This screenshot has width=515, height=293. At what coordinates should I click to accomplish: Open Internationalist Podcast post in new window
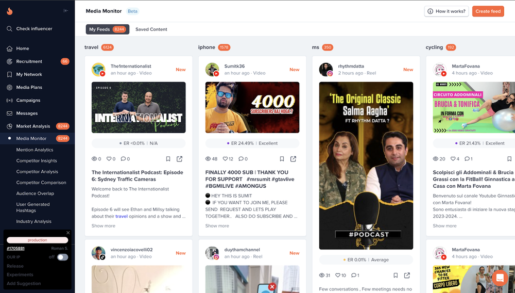click(179, 159)
